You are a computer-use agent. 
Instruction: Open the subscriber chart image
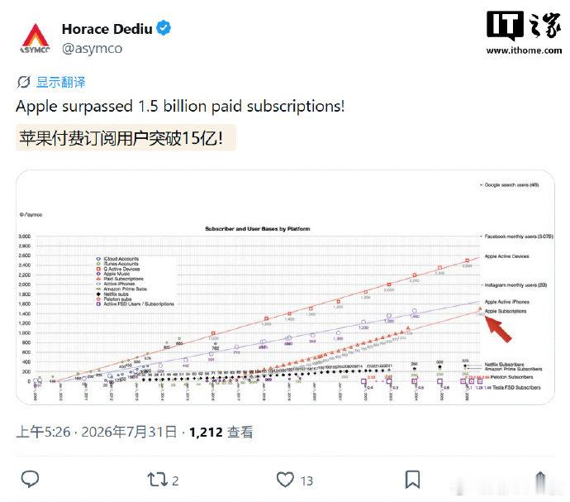click(x=285, y=287)
